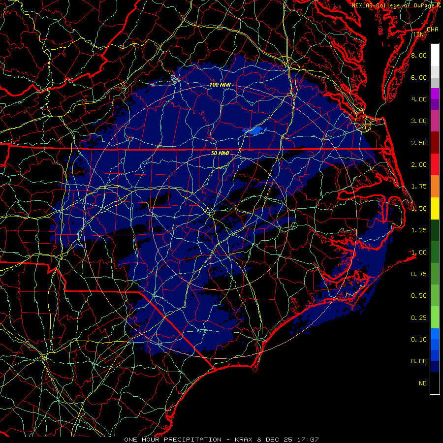Click the bright red legend swatch

[x=435, y=164]
